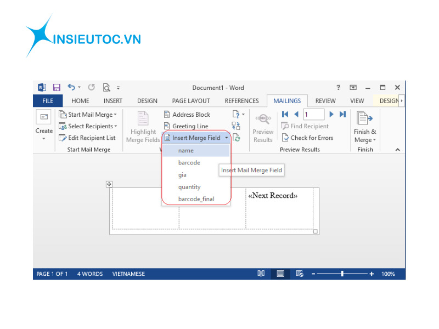Toggle Preview Results button

click(x=263, y=128)
